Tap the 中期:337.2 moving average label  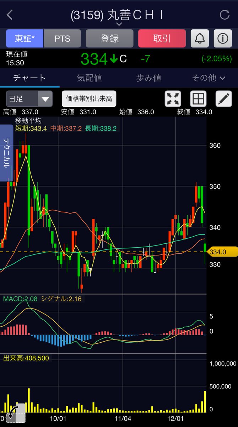point(66,128)
